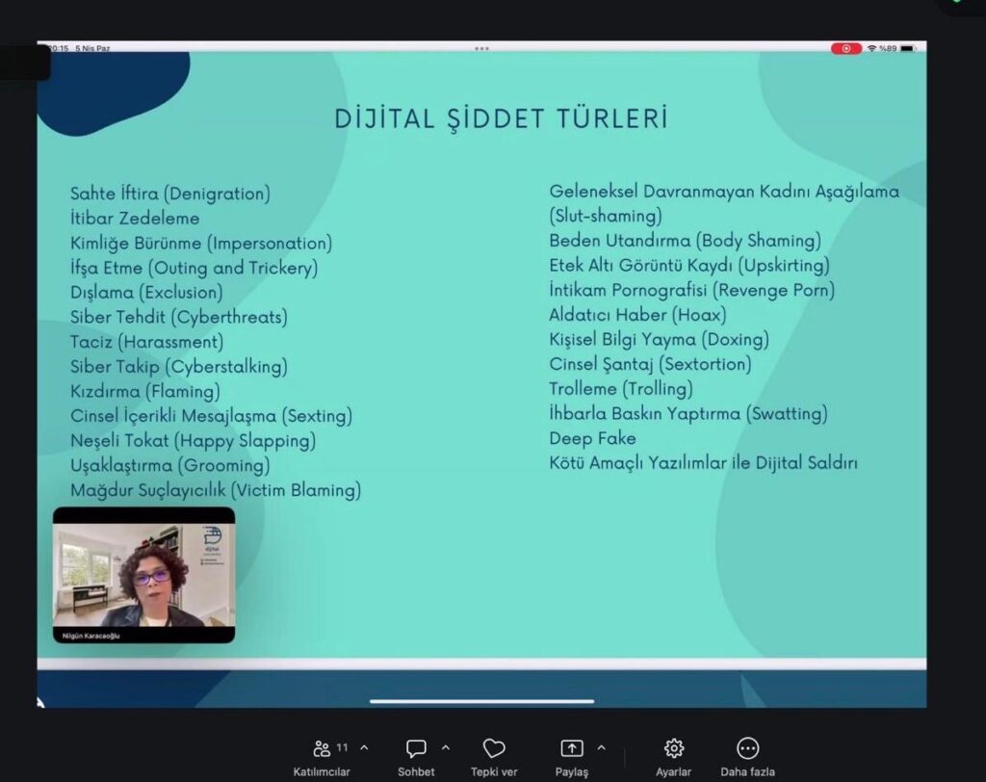This screenshot has height=782, width=986.
Task: Open the Katılımcılar participants panel
Action: (322, 748)
